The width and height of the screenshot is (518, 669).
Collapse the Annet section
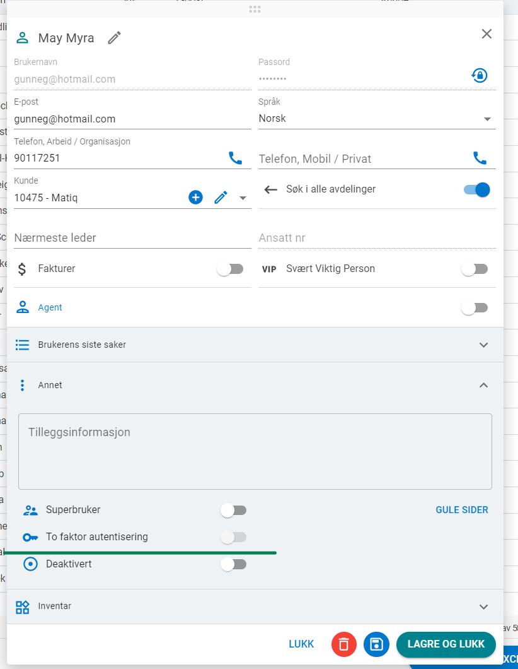483,385
